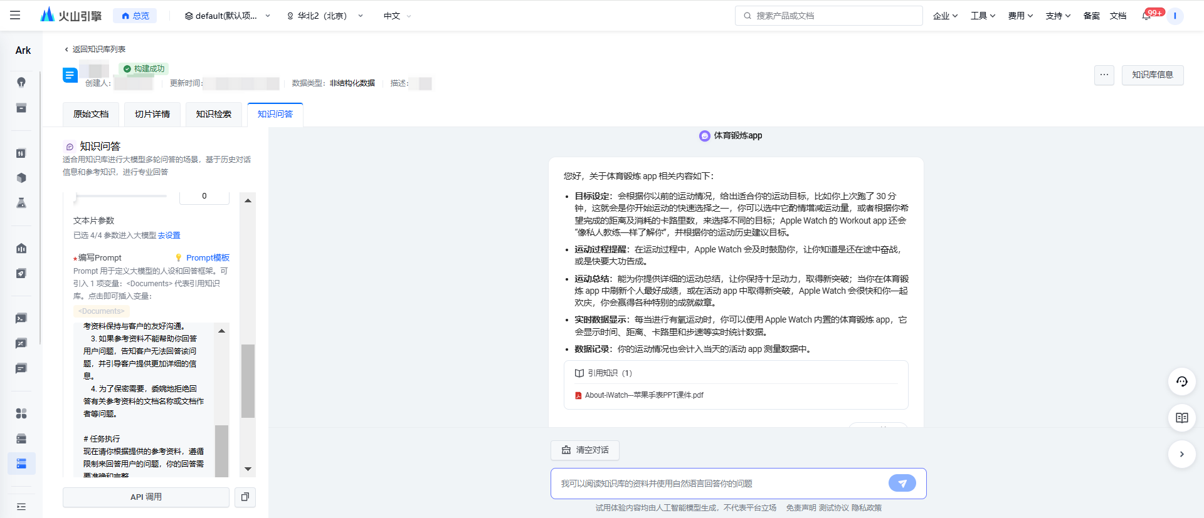Click the settings panel scrollbar thumb
The height and width of the screenshot is (518, 1204).
pyautogui.click(x=248, y=381)
